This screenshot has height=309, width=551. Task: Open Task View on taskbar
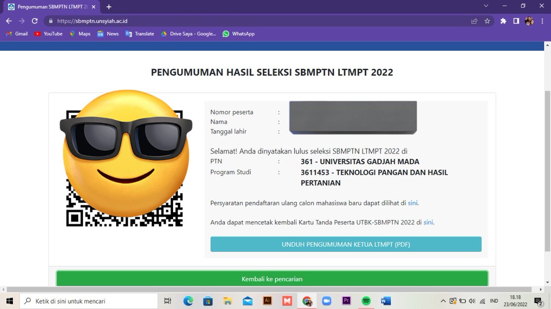pos(168,301)
